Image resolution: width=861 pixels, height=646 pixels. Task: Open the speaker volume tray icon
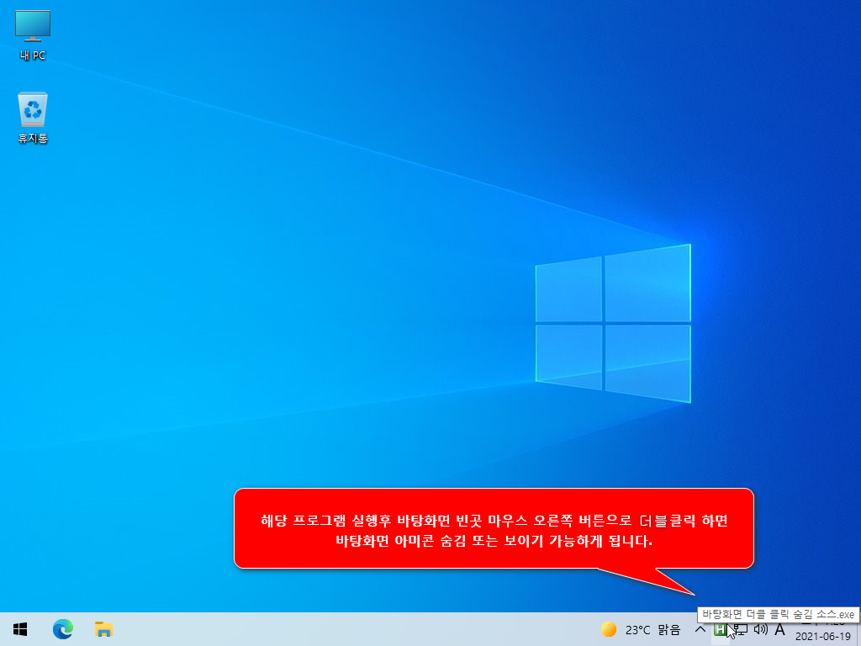760,629
